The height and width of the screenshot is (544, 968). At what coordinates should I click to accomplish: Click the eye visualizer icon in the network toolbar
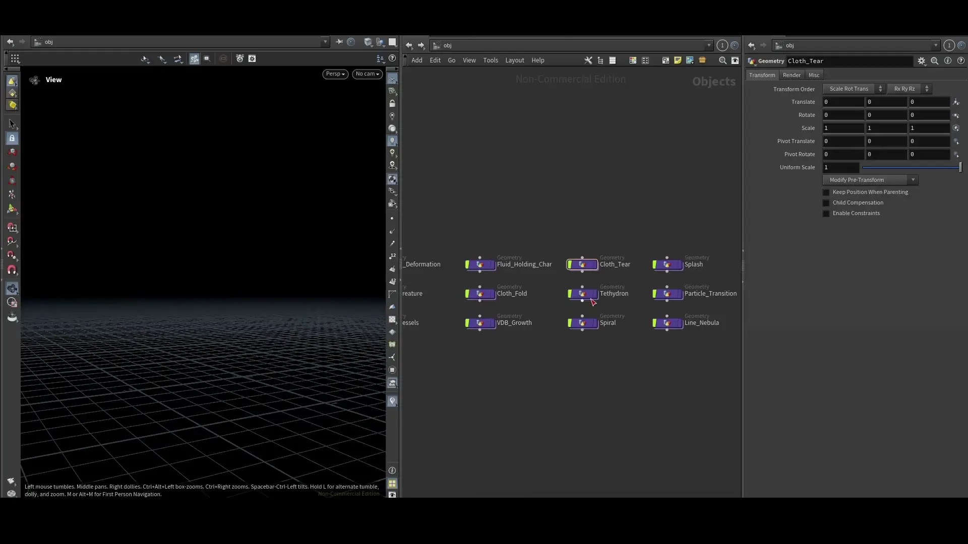pos(736,60)
